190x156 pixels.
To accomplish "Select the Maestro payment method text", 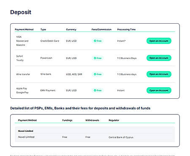I will (21, 45).
